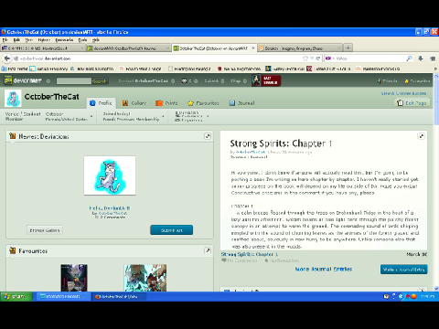Open a new browser tab with plus button
The height and width of the screenshot is (329, 439).
coord(348,48)
